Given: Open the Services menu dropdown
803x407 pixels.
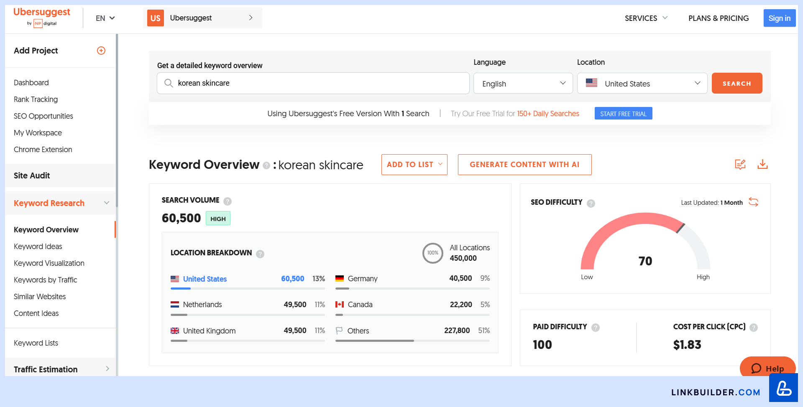Looking at the screenshot, I should pyautogui.click(x=646, y=18).
